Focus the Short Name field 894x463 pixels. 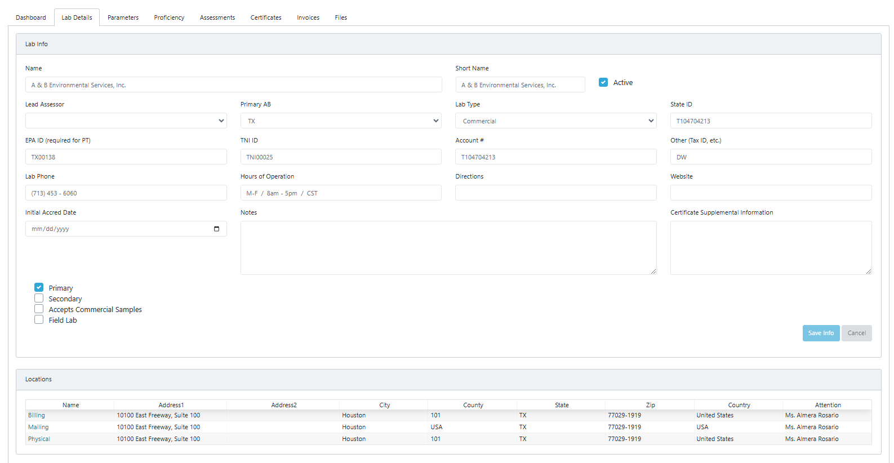click(520, 84)
